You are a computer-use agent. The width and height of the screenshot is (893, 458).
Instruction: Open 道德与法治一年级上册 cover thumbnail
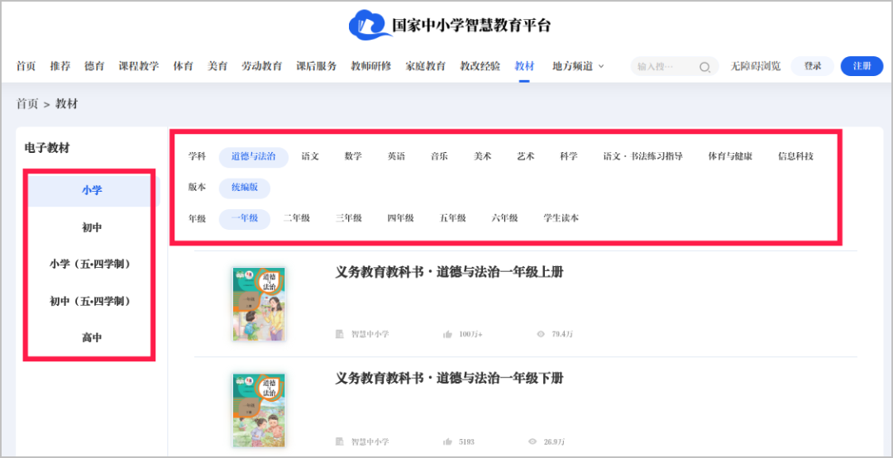point(259,303)
